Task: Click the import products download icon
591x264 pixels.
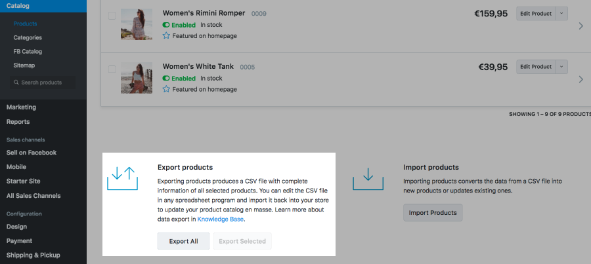Action: 368,178
